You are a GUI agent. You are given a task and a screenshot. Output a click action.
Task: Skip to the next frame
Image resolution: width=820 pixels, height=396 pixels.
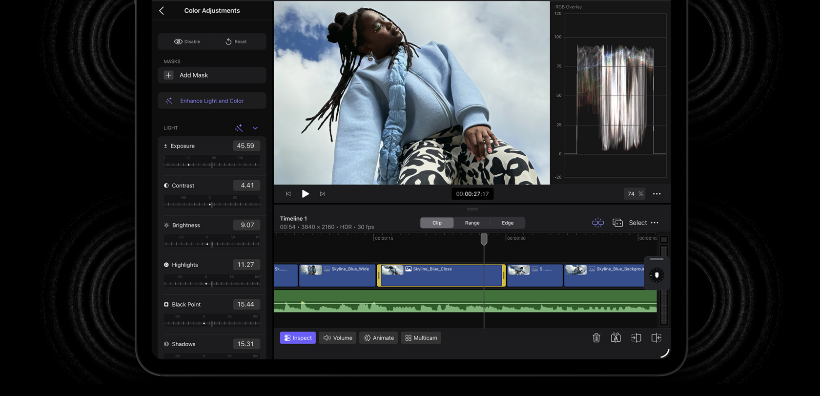click(x=322, y=194)
